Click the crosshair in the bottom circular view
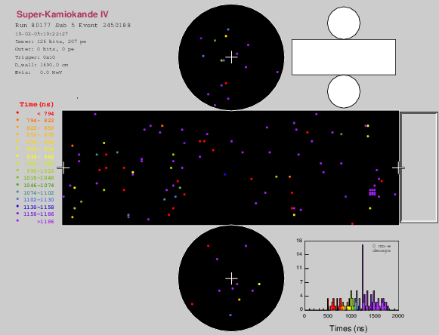Screen dimensions: 439x335 pyautogui.click(x=231, y=278)
